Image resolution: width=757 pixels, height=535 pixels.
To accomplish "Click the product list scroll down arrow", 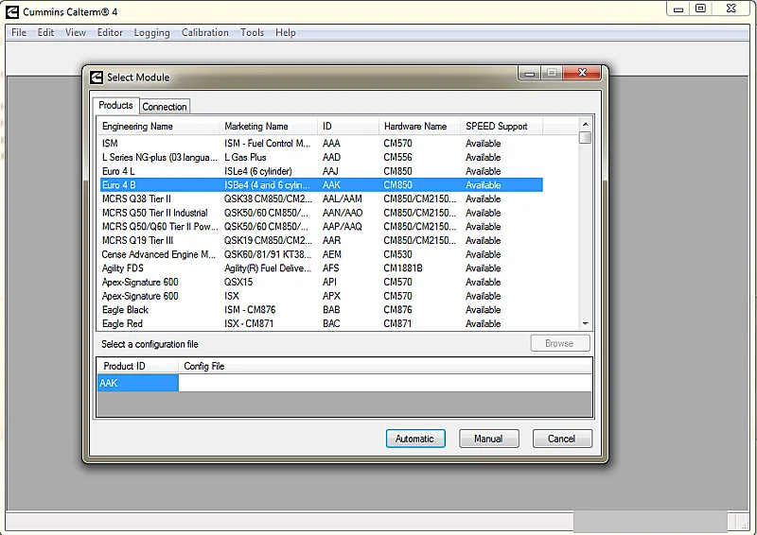I will (x=585, y=323).
